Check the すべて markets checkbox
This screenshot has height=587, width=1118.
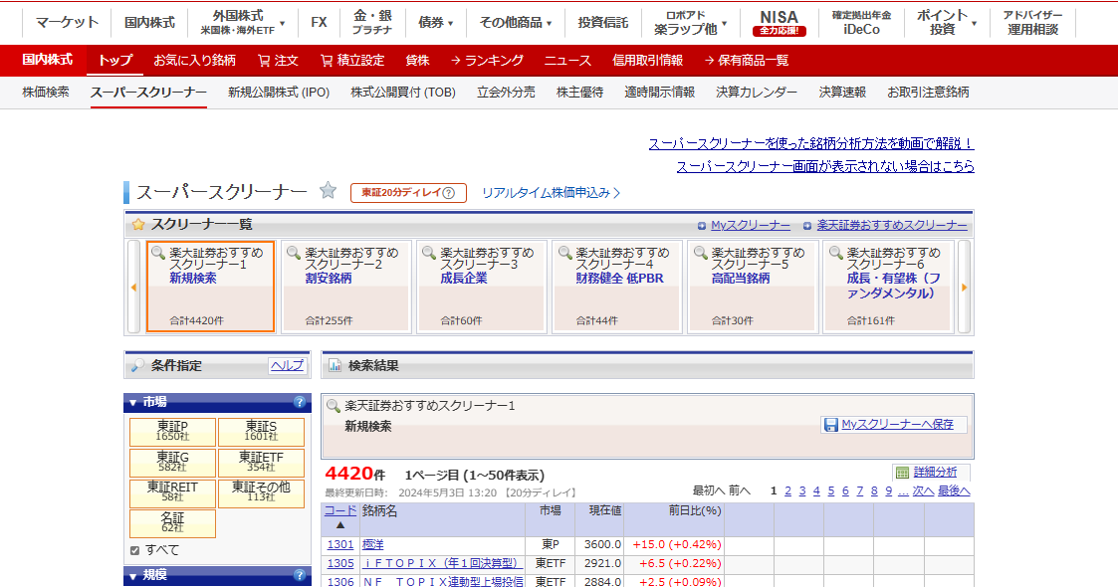pyautogui.click(x=134, y=550)
